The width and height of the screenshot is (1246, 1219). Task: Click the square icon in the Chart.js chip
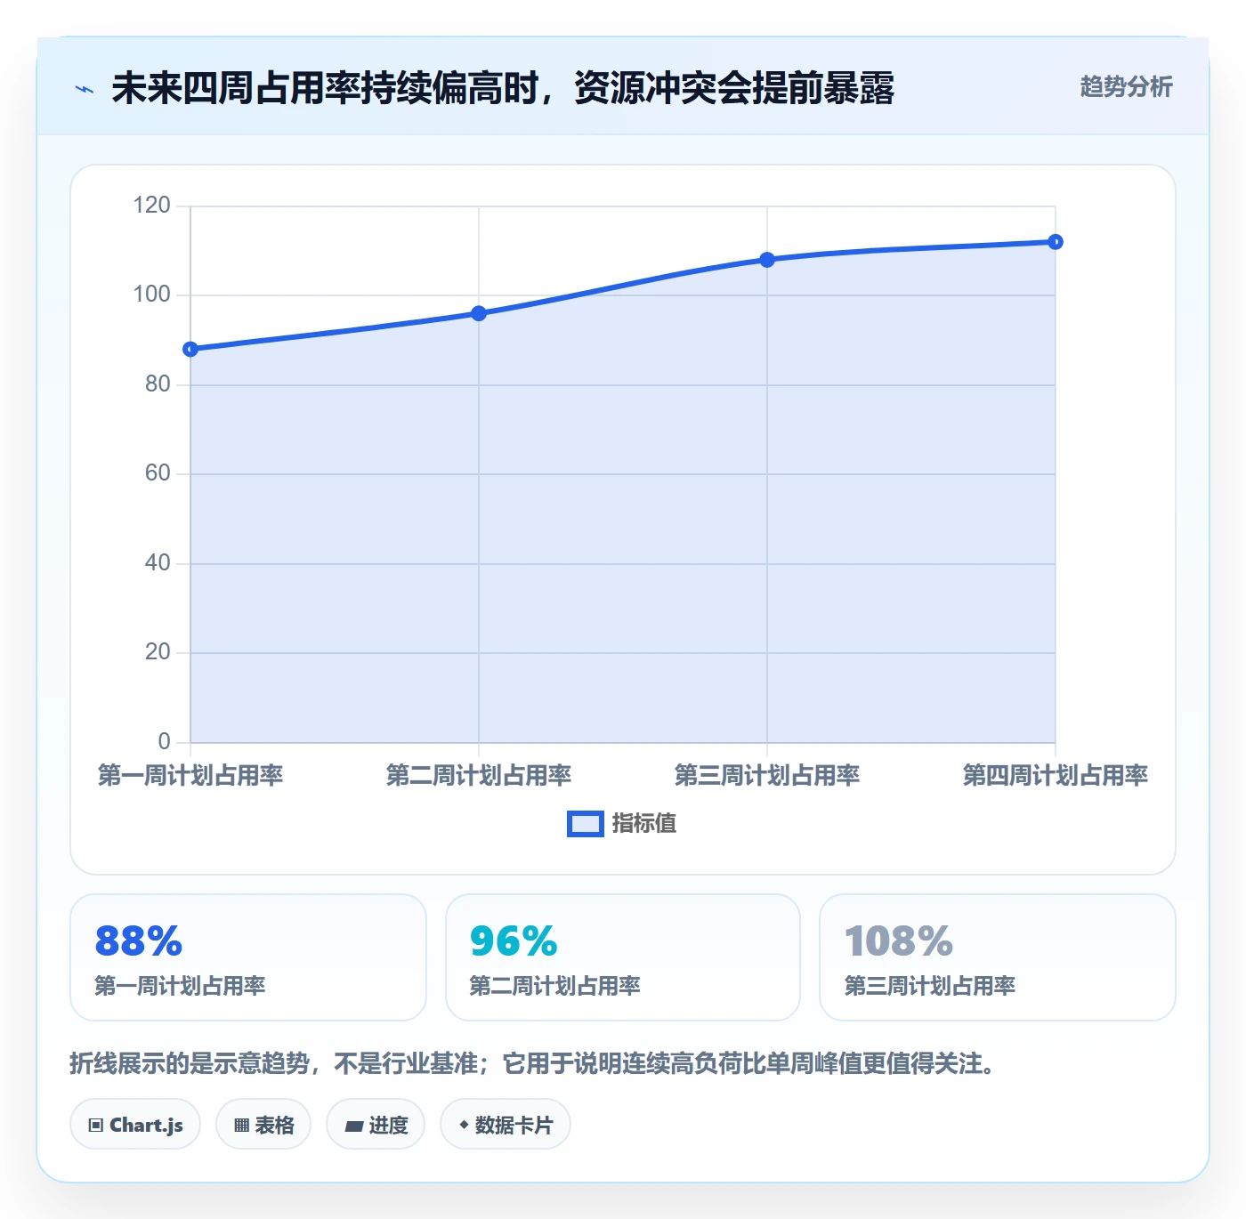(x=96, y=1126)
